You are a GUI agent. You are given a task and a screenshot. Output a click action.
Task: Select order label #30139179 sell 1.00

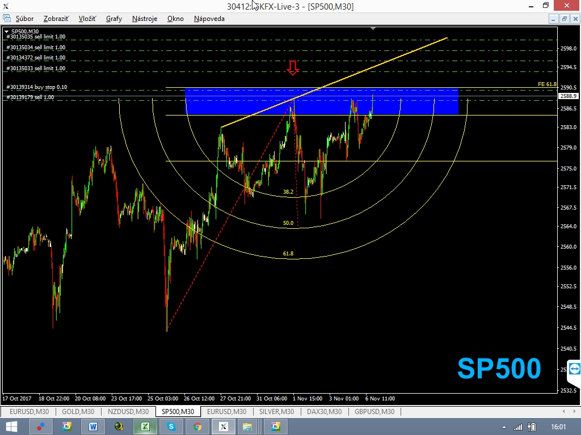coord(30,97)
